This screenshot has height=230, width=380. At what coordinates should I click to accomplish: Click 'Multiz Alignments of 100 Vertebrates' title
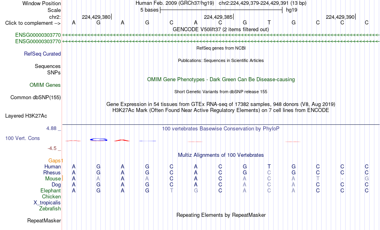click(221, 155)
